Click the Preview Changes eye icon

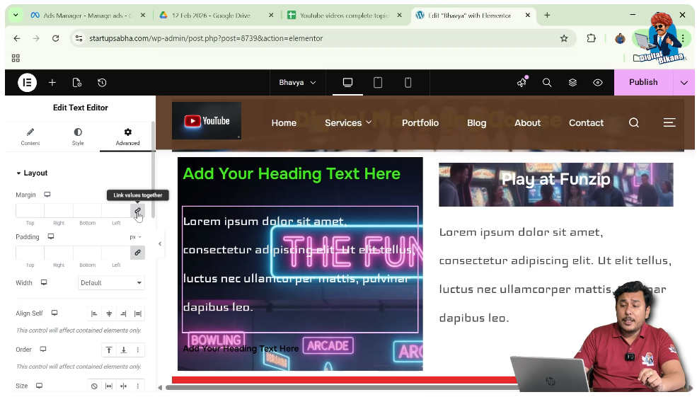tap(598, 83)
